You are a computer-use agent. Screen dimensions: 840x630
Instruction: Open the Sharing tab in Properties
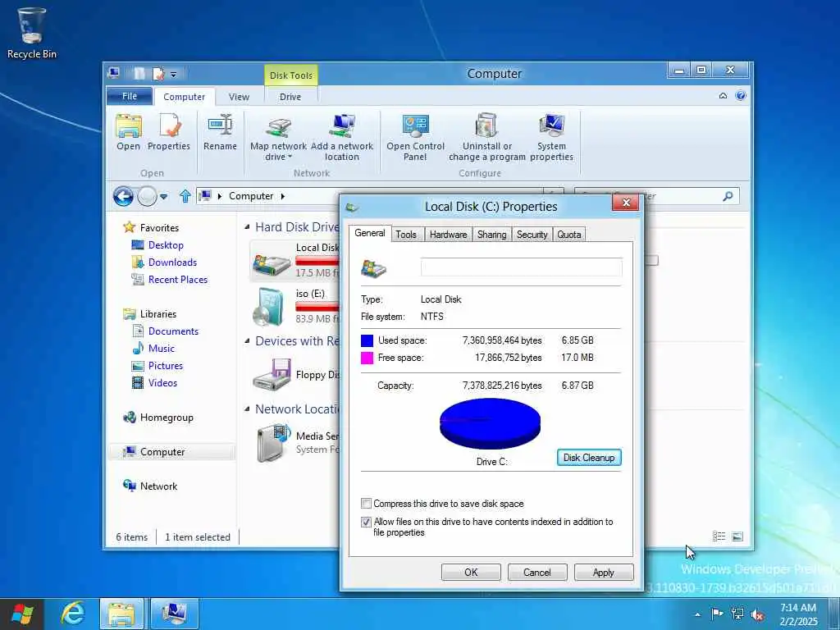pyautogui.click(x=492, y=235)
